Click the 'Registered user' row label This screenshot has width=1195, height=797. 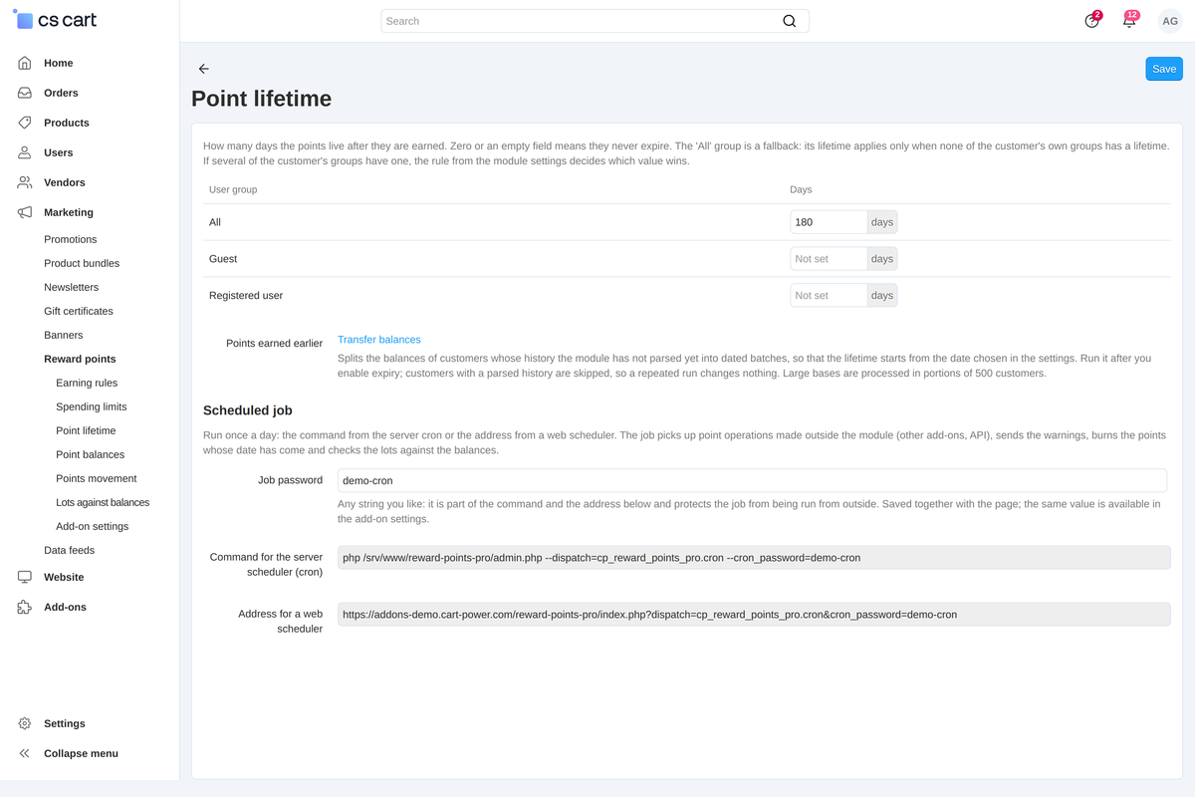click(246, 296)
